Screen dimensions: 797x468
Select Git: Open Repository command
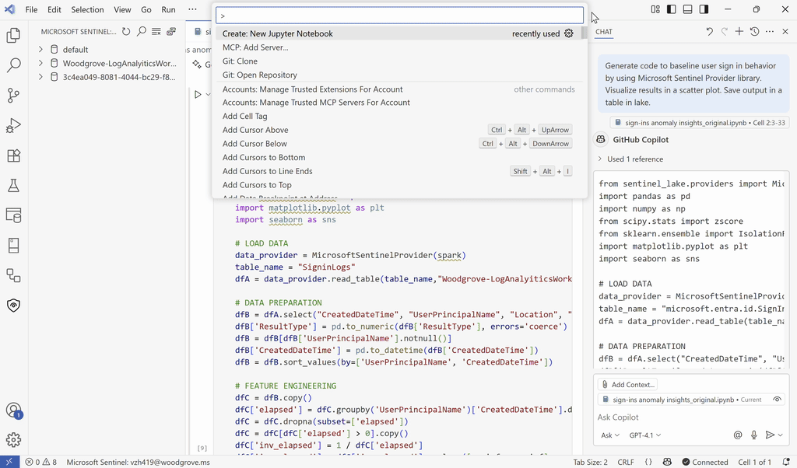tap(399, 75)
